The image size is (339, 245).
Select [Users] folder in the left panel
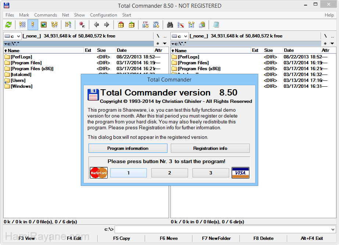pos(15,80)
